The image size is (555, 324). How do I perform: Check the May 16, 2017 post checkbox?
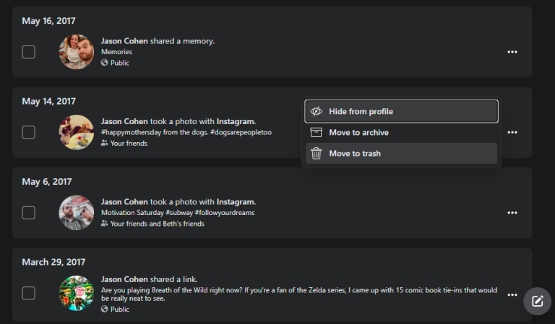click(x=29, y=52)
